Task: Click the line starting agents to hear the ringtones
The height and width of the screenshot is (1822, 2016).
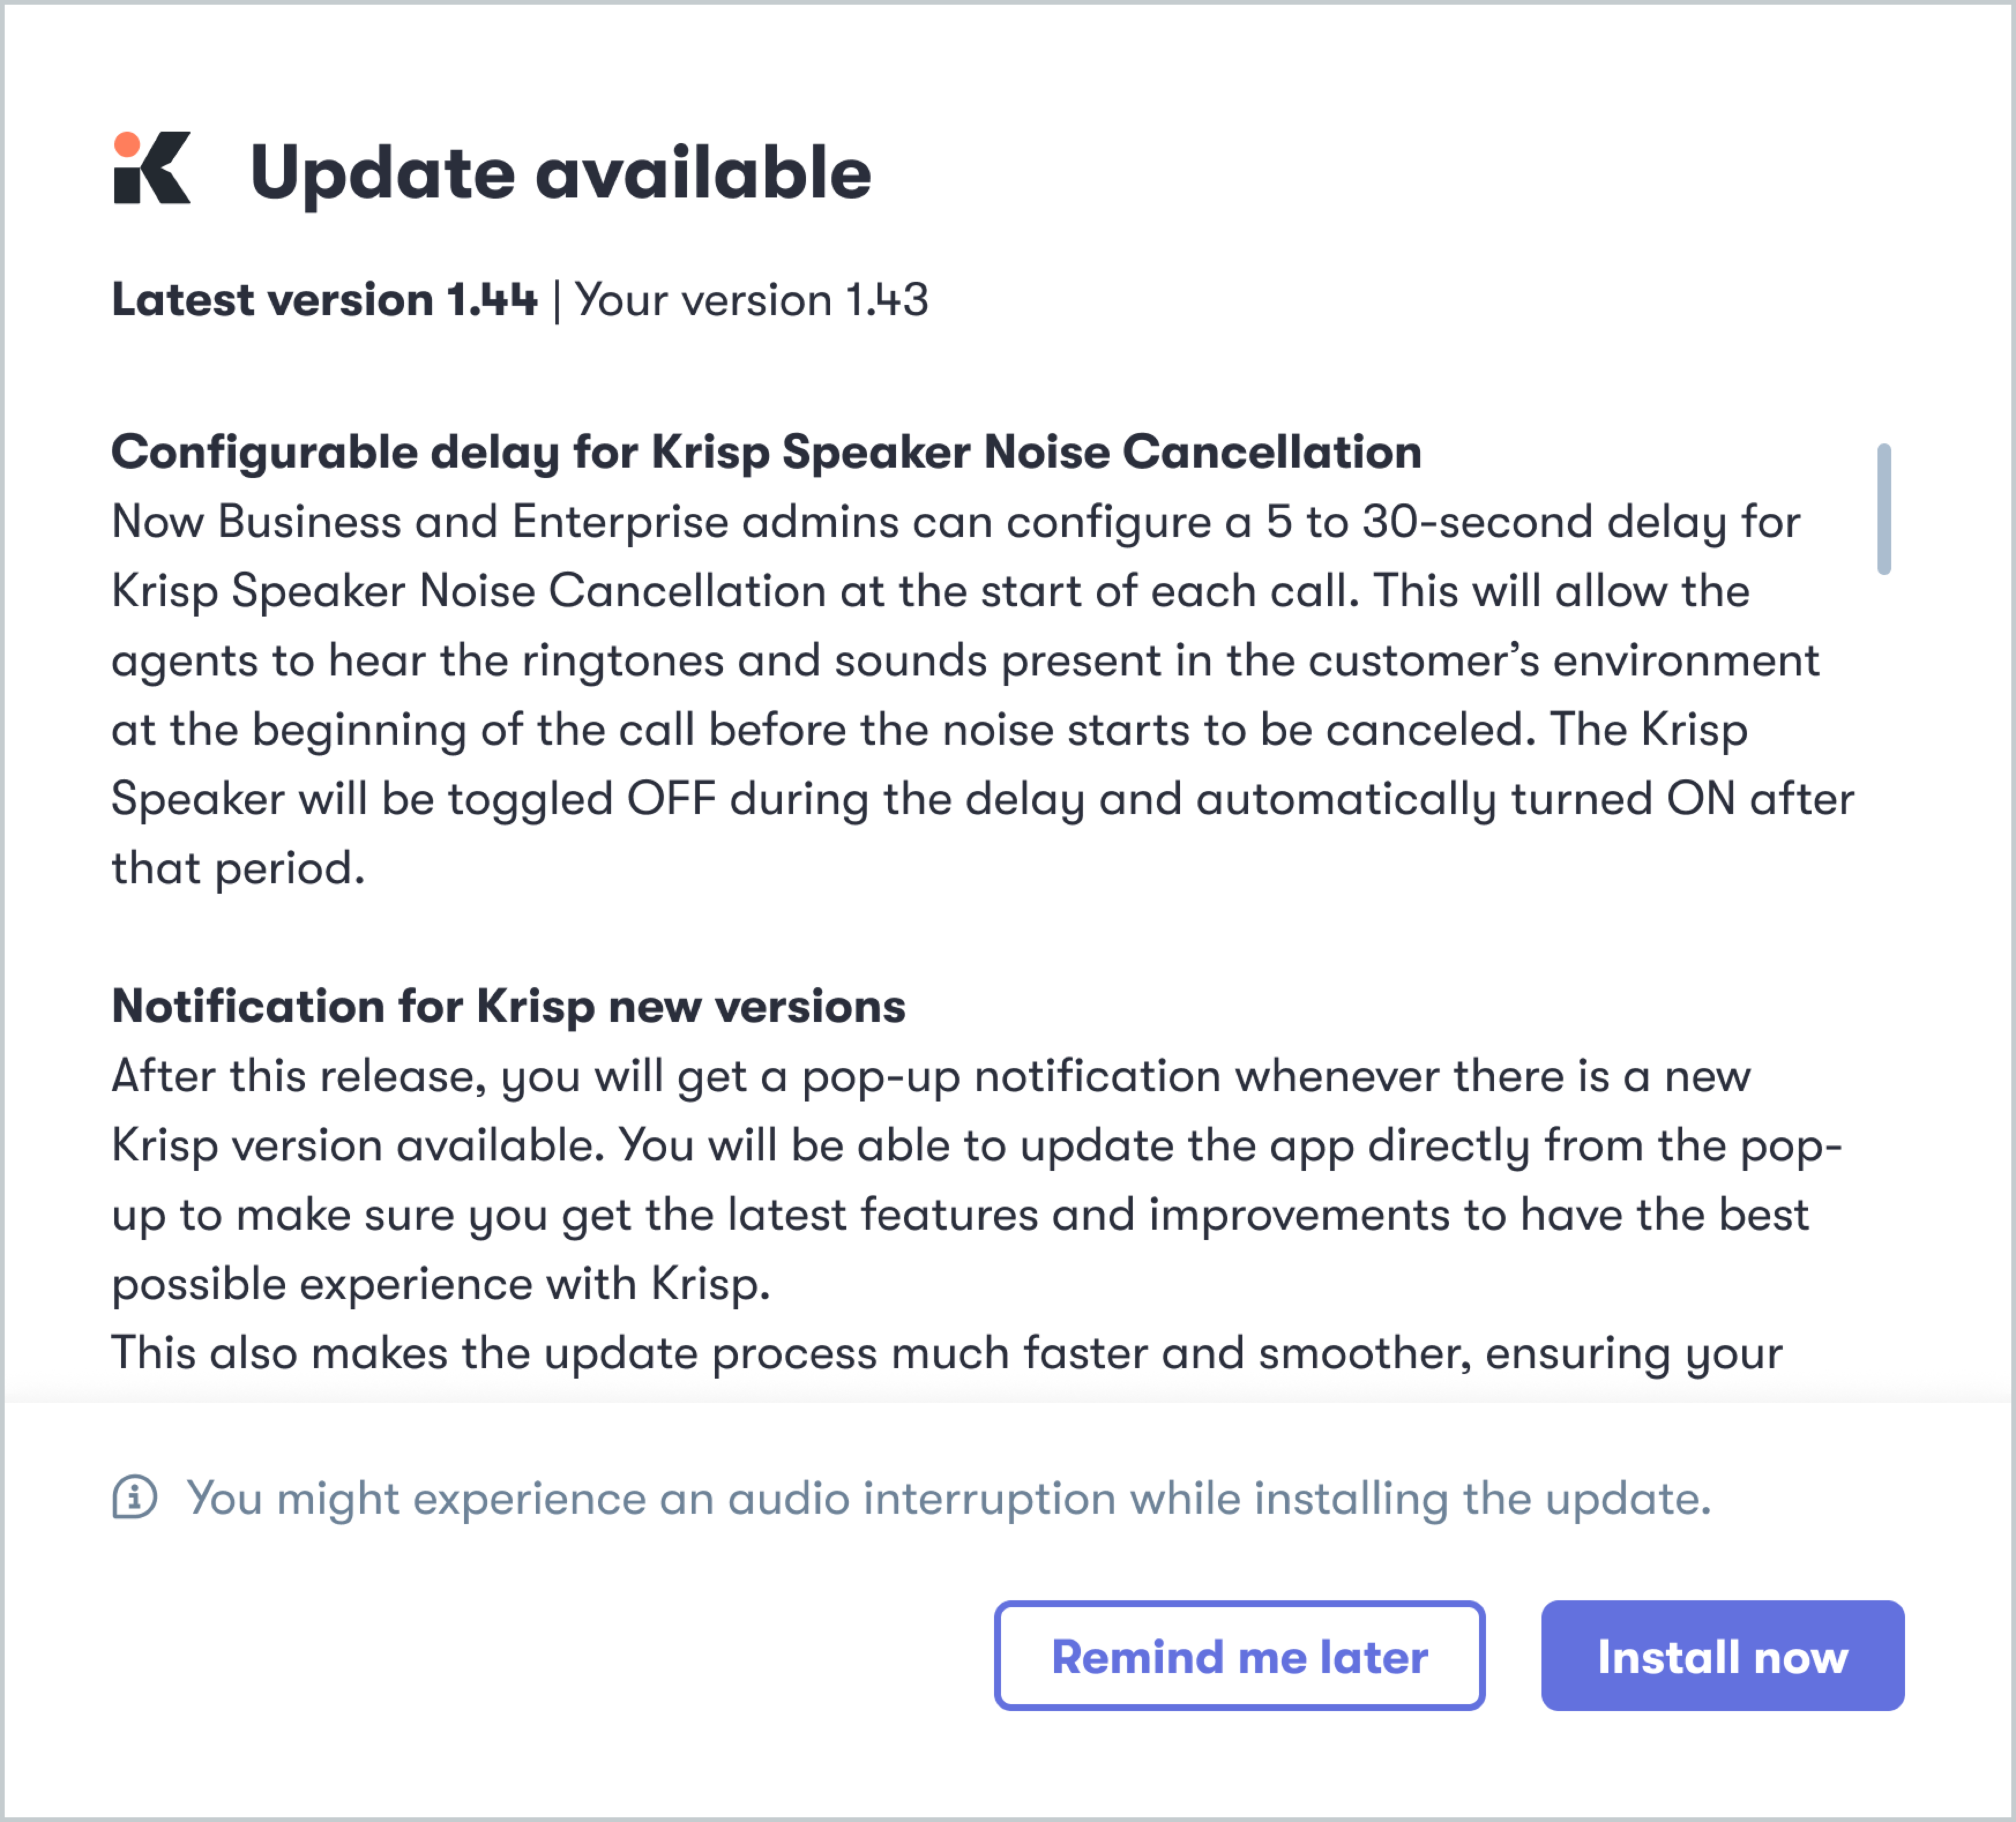Action: (965, 661)
